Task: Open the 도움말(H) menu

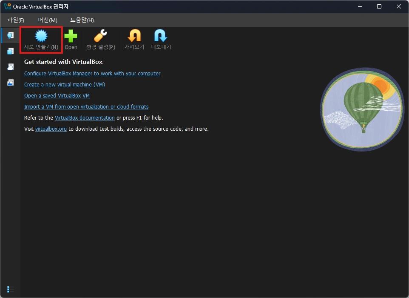Action: coord(82,20)
